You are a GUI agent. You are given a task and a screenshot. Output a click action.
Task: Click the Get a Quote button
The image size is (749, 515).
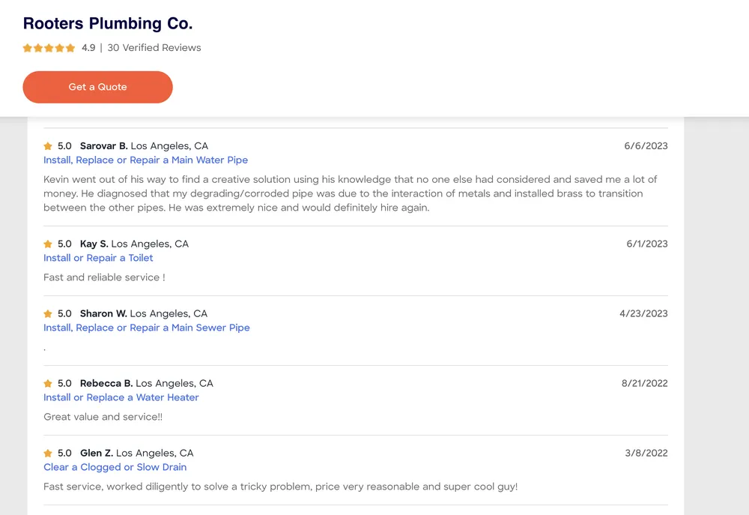click(x=97, y=87)
